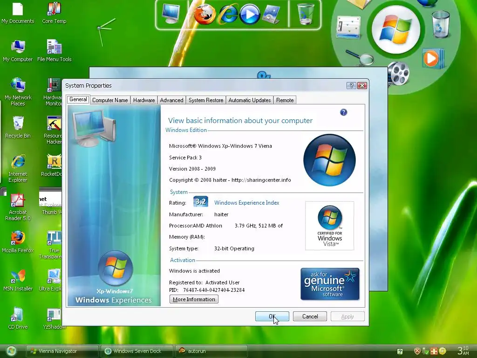Click the red security shield tray icon
The image size is (477, 358).
click(417, 351)
